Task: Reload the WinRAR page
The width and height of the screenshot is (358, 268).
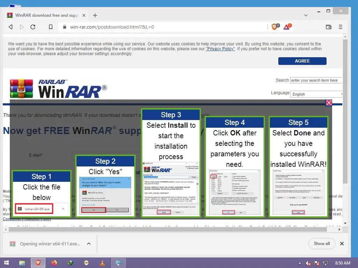Action: tap(33, 27)
